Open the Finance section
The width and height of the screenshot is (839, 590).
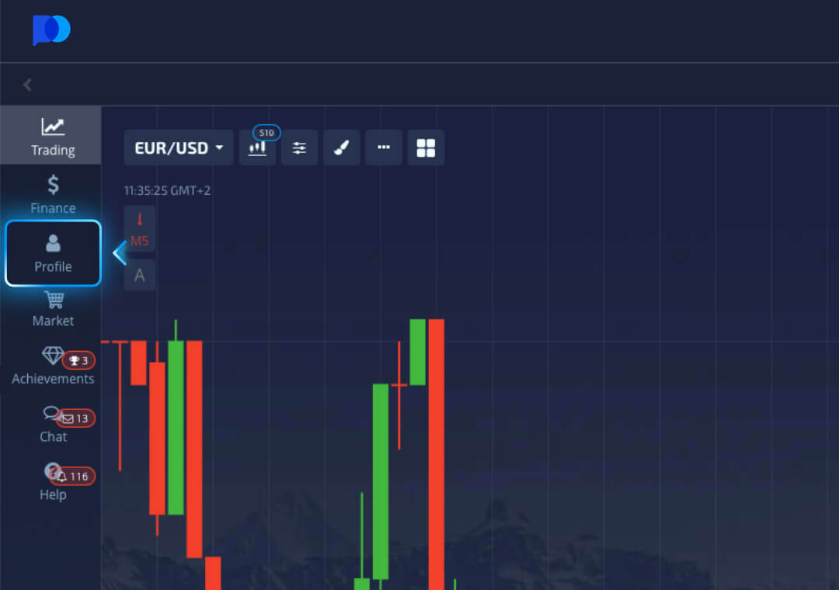pos(53,194)
